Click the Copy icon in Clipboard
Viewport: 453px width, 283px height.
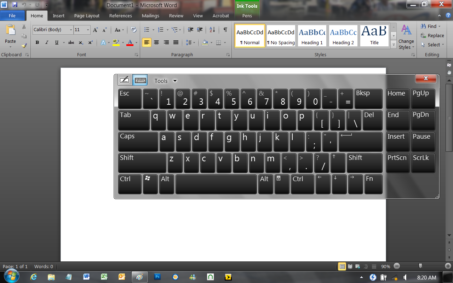pyautogui.click(x=24, y=36)
